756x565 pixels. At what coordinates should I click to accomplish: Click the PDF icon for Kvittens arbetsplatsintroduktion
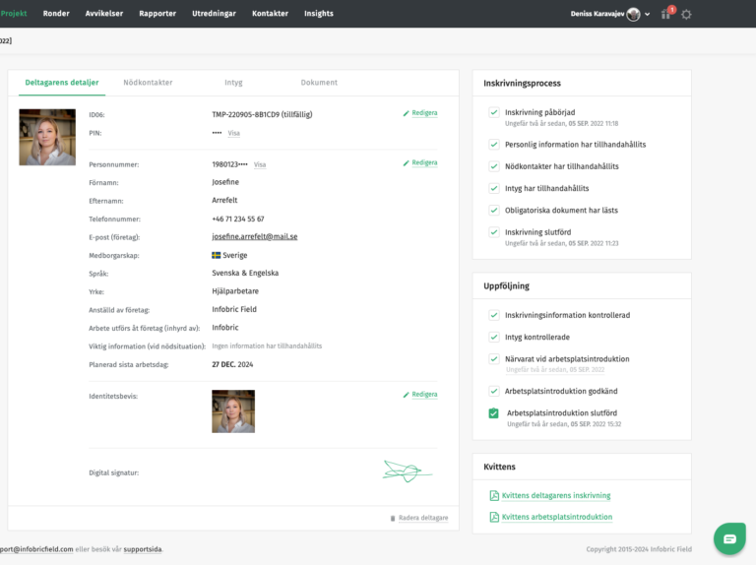[x=494, y=517]
